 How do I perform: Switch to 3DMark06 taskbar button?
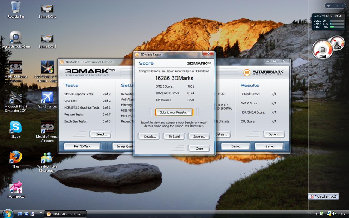(x=65, y=214)
